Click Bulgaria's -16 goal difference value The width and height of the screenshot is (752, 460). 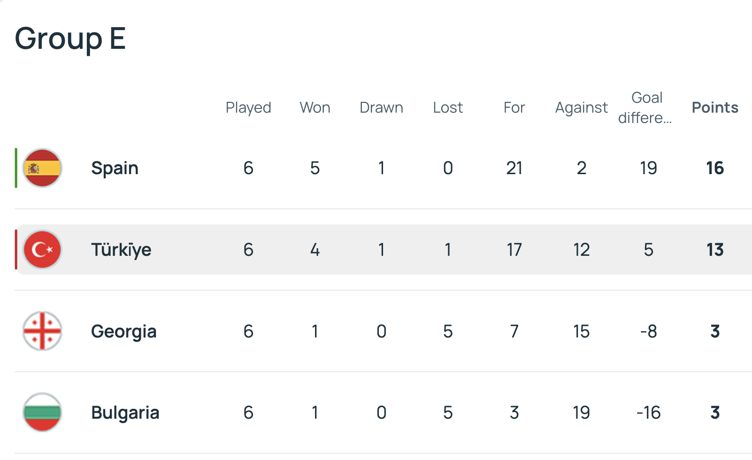coord(648,413)
